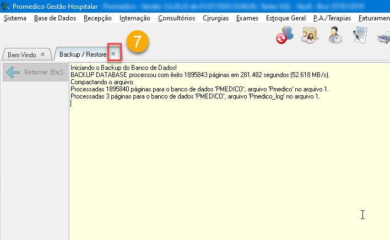Open the Consultórios menu
This screenshot has height=240, width=390.
(176, 18)
